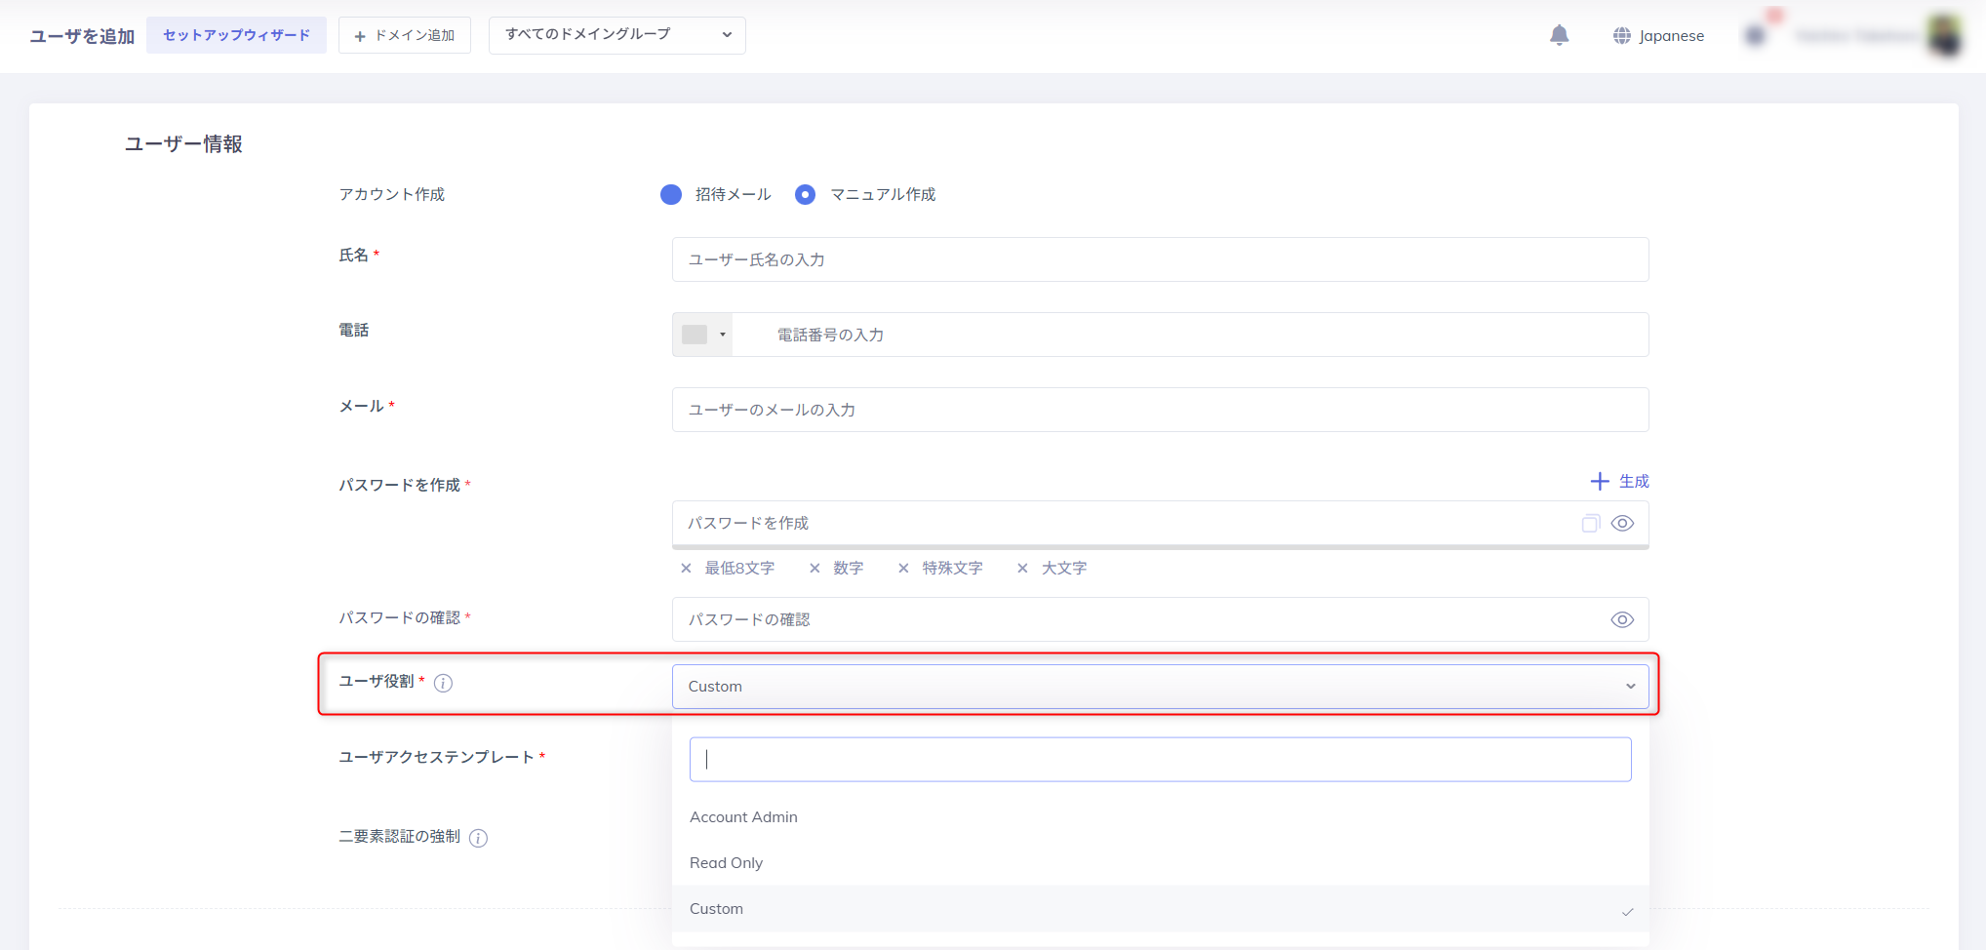Image resolution: width=1986 pixels, height=950 pixels.
Task: Show the password with the eye toggle
Action: (1623, 523)
